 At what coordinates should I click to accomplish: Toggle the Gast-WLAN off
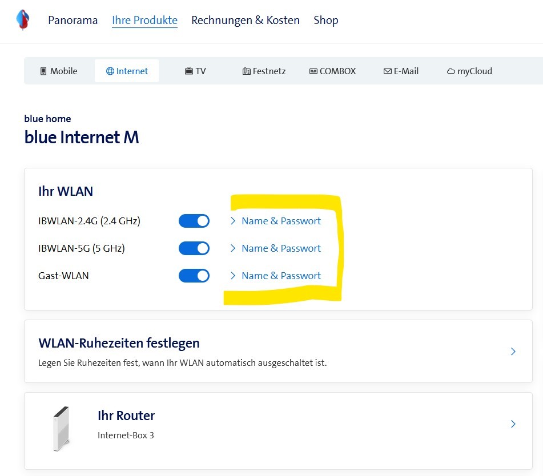pyautogui.click(x=194, y=276)
